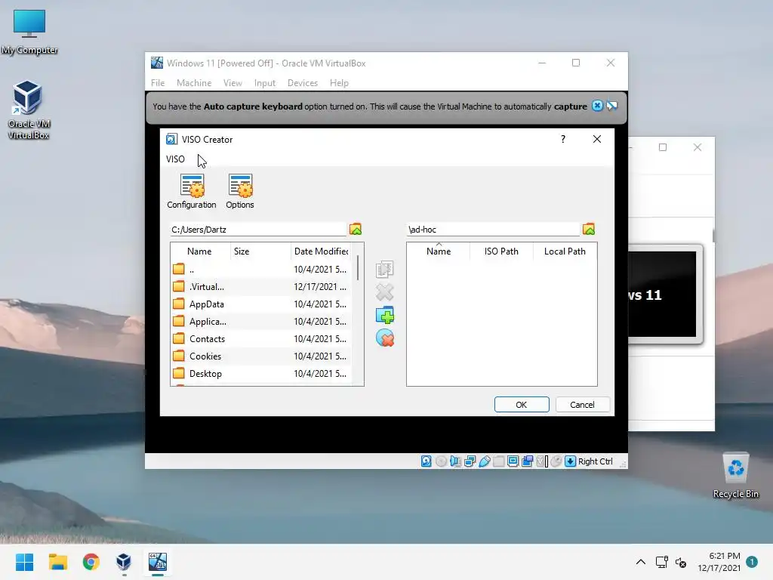The image size is (773, 580).
Task: Select My Computer desktop icon
Action: pos(29,32)
